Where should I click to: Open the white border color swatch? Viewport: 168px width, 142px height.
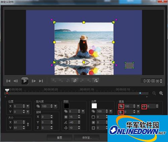click(94, 106)
